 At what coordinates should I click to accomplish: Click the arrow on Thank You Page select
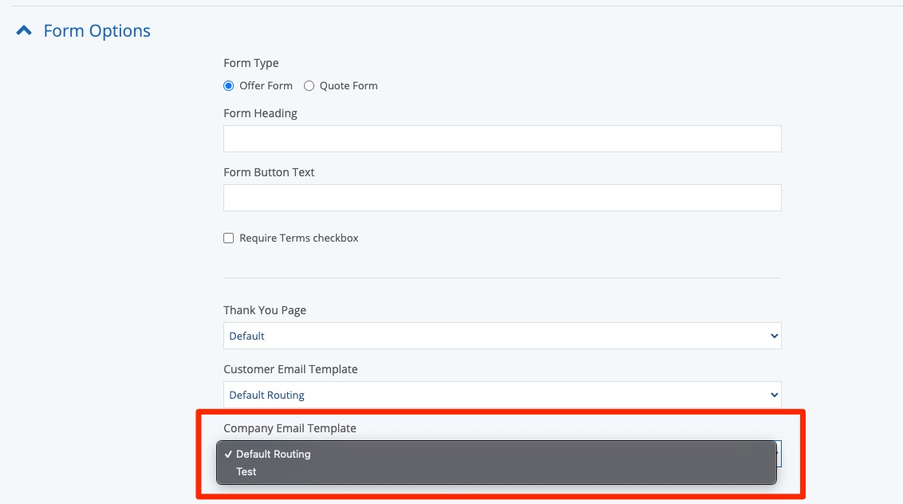click(x=773, y=336)
